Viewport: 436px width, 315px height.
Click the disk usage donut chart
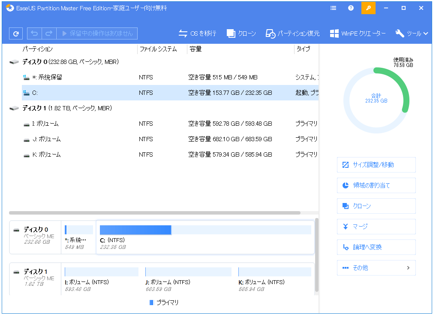coord(376,99)
